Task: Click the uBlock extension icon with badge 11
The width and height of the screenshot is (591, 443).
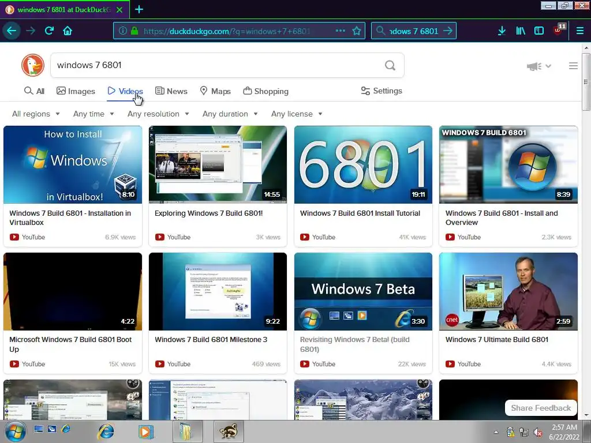Action: coord(559,30)
